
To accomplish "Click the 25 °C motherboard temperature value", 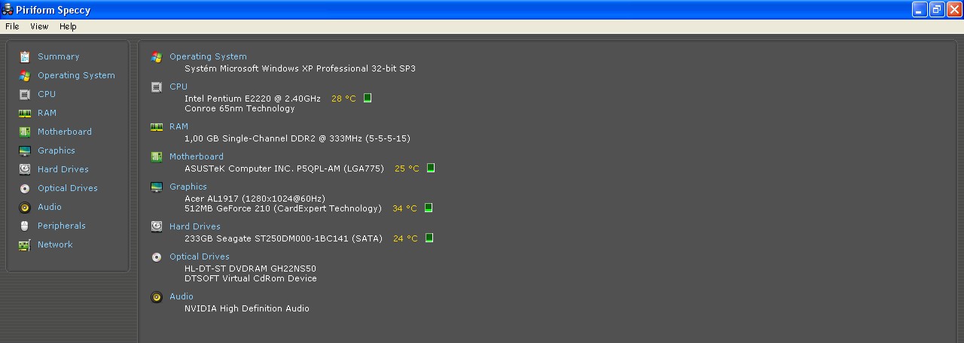I will pos(407,168).
